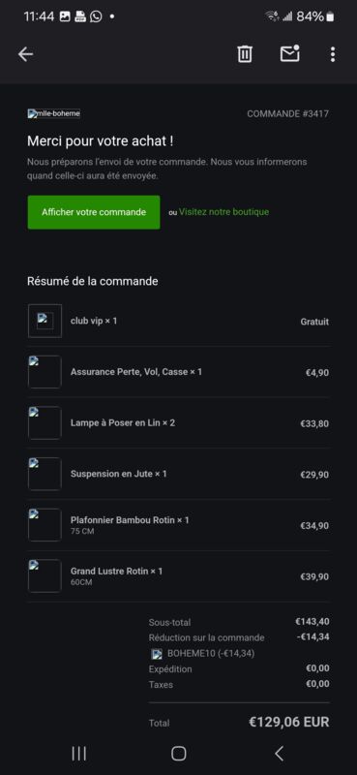The height and width of the screenshot is (775, 357).
Task: Select the Suspension en Jute thumbnail
Action: pyautogui.click(x=45, y=474)
